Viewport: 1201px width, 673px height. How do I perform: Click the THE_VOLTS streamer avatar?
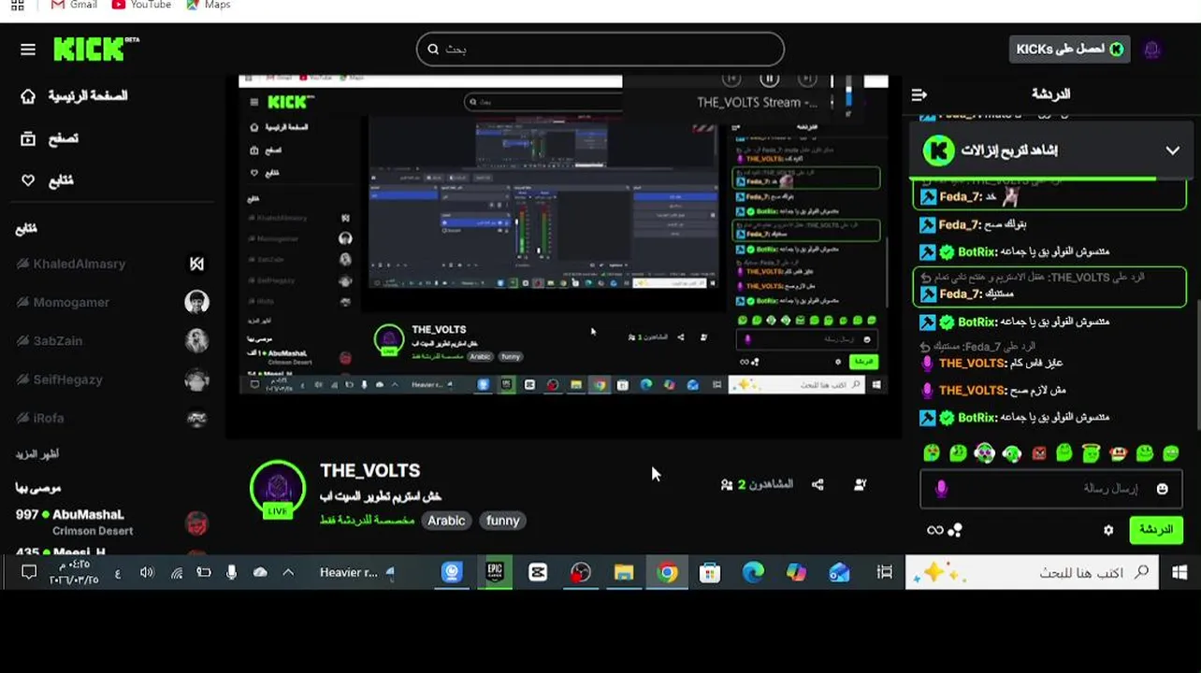pyautogui.click(x=277, y=489)
